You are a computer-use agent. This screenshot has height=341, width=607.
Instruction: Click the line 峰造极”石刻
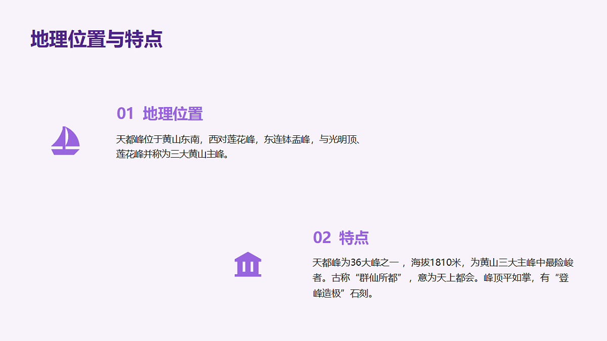pyautogui.click(x=344, y=293)
